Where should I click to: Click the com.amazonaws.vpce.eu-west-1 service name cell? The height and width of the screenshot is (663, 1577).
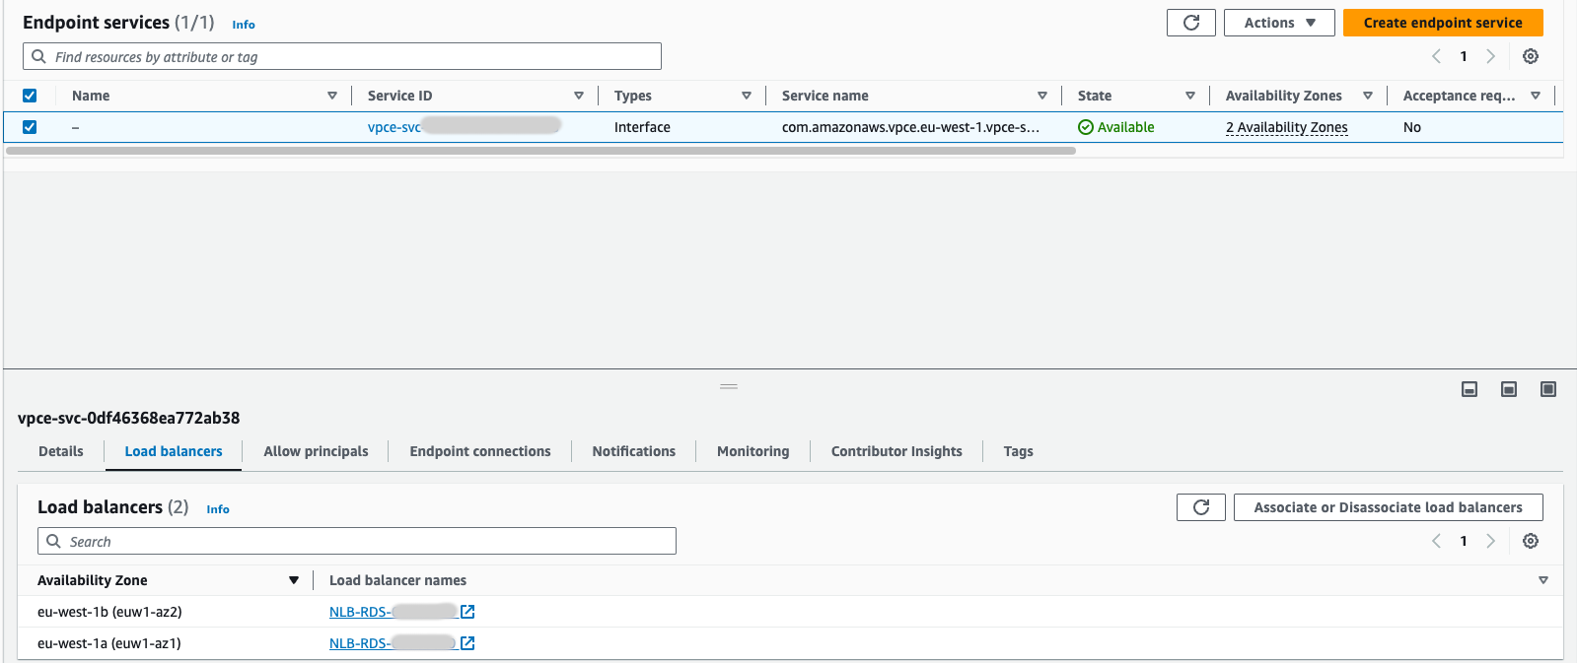pos(910,127)
